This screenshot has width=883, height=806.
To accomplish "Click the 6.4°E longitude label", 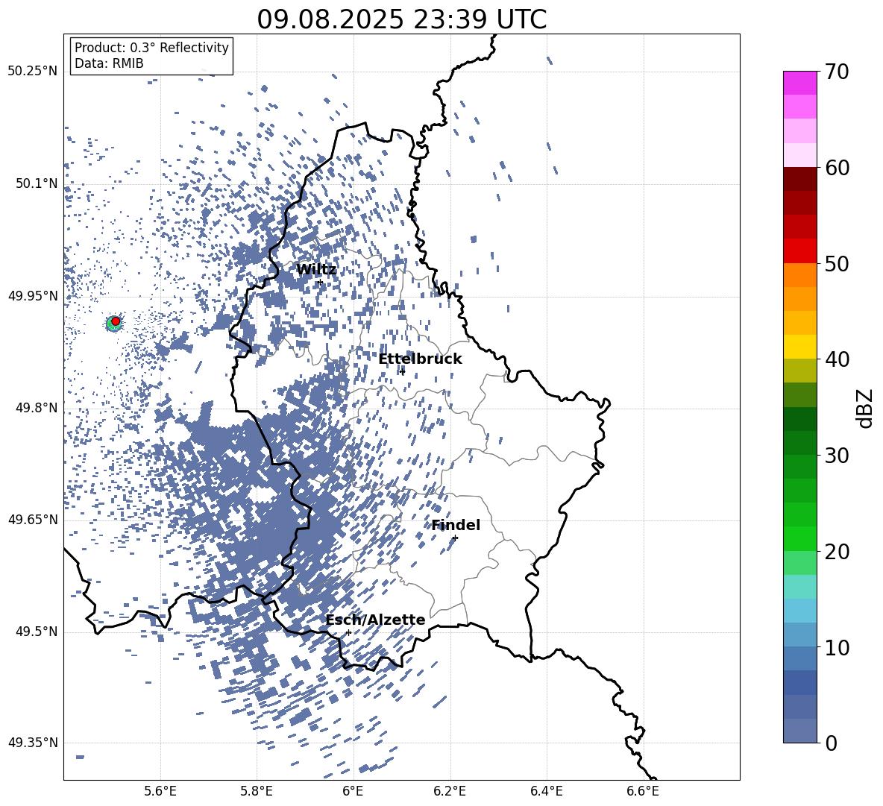I will click(x=546, y=792).
